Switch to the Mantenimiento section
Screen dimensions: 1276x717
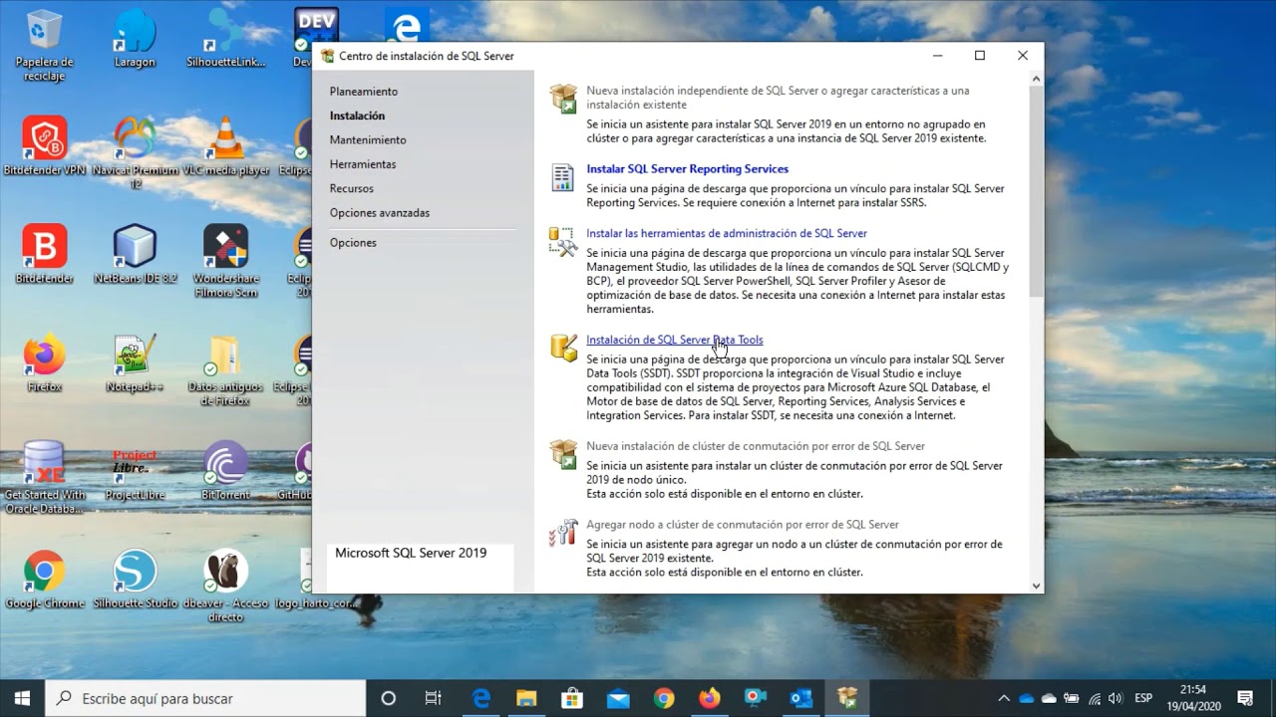point(368,140)
